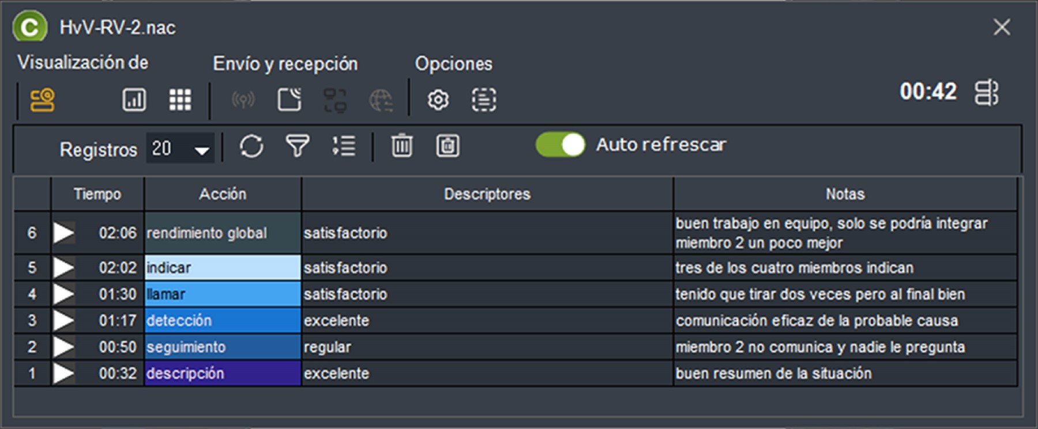Image resolution: width=1038 pixels, height=429 pixels.
Task: Click the sort list order icon
Action: pos(344,146)
